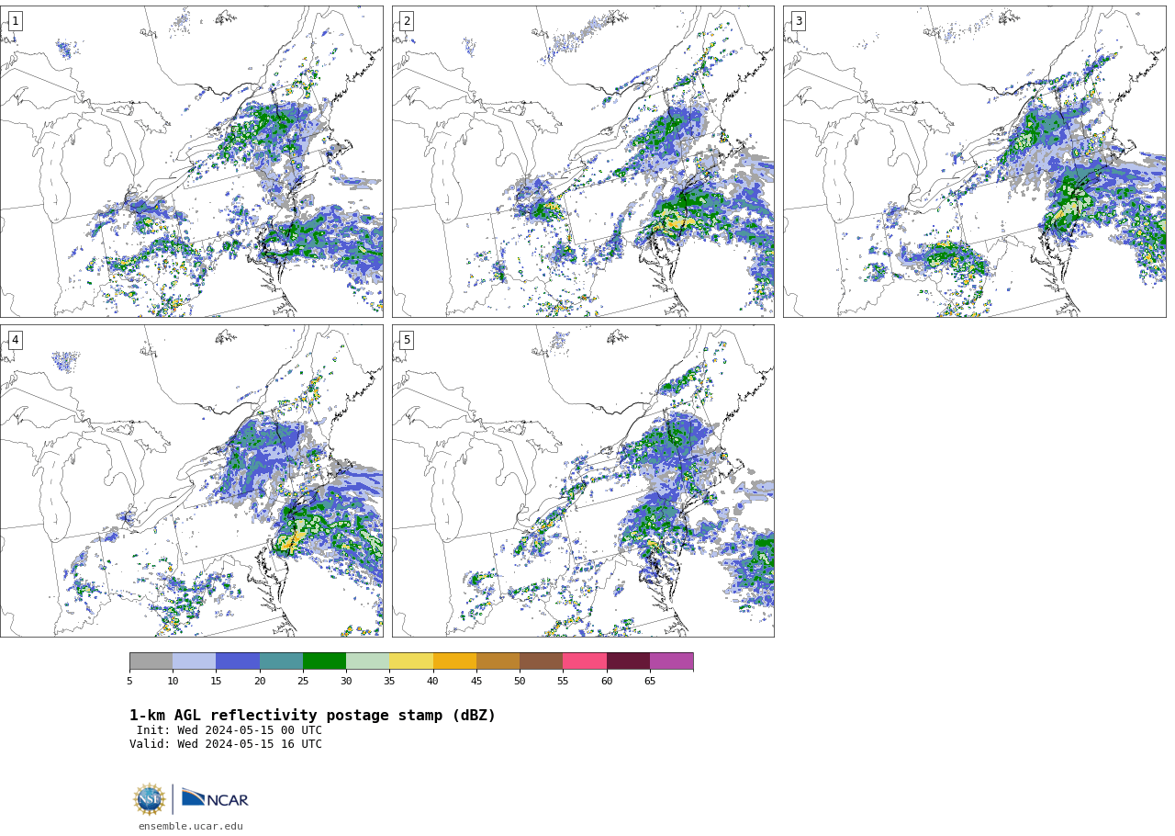
Task: Click the panel number 1 label
Action: click(x=15, y=21)
